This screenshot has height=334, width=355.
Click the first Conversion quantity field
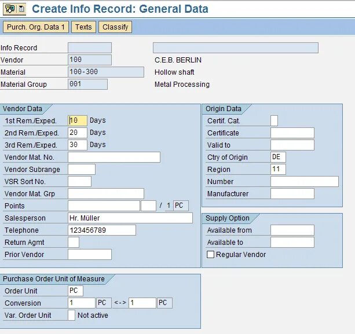[x=82, y=303]
